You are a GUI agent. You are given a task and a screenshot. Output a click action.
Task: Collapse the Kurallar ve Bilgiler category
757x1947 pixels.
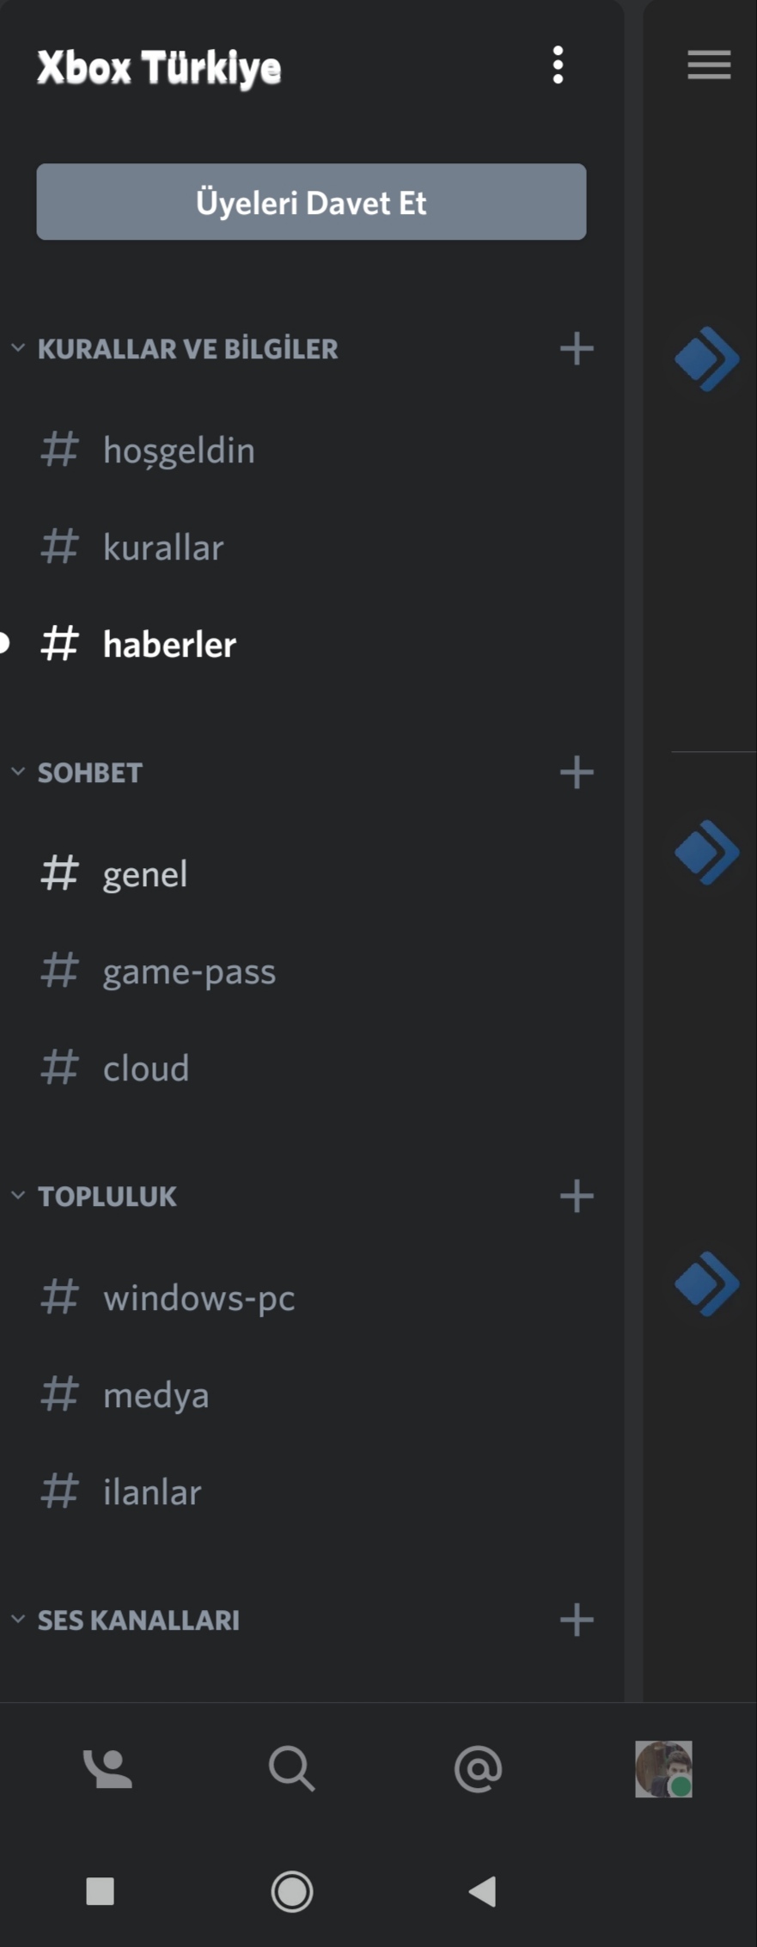coord(18,348)
